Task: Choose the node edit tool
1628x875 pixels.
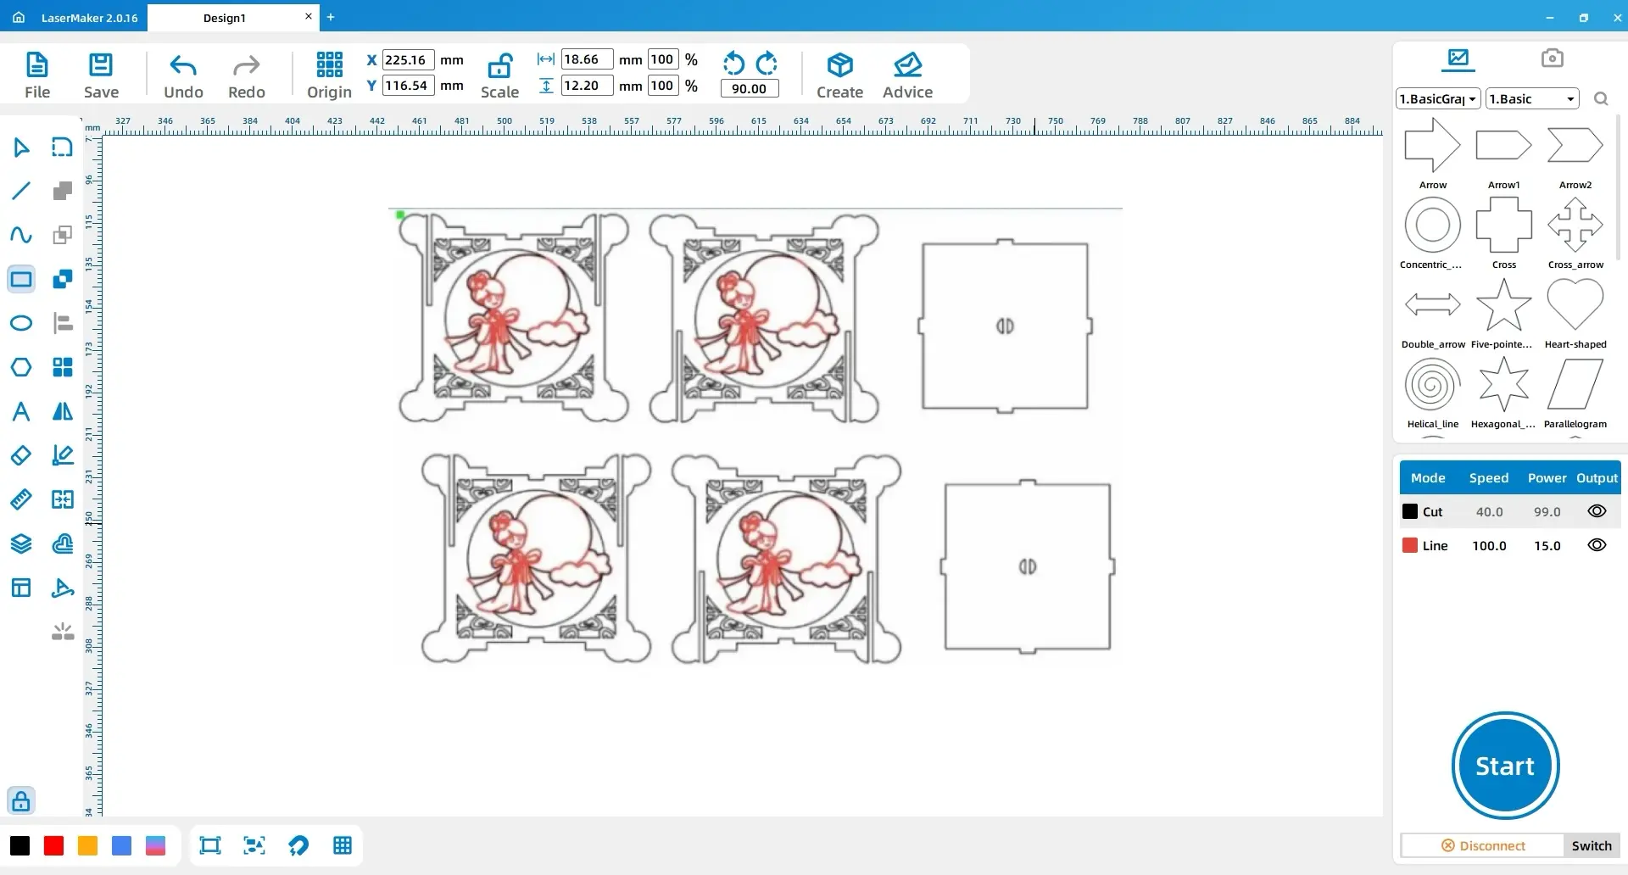Action: click(62, 148)
